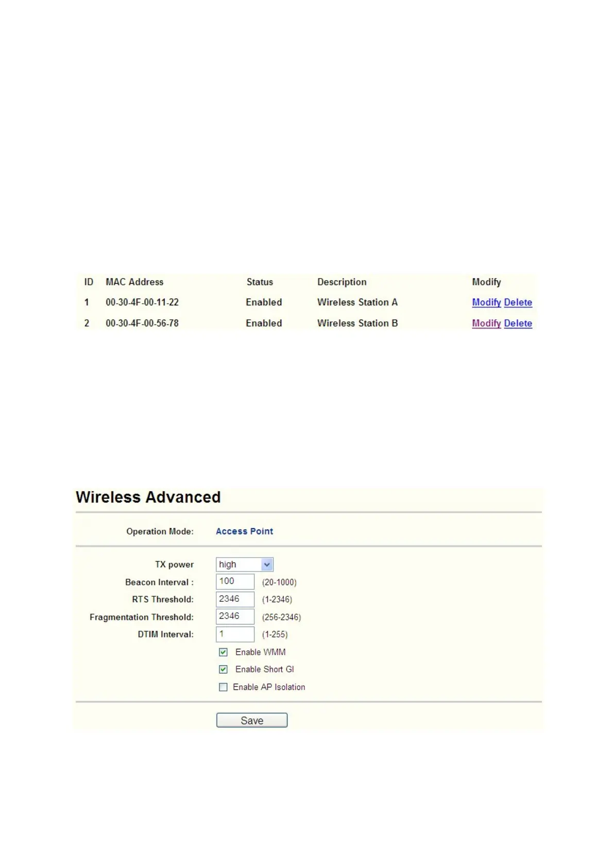Screen dimensions: 613x867
Task: Click the Wireless Station B description
Action: [x=357, y=323]
